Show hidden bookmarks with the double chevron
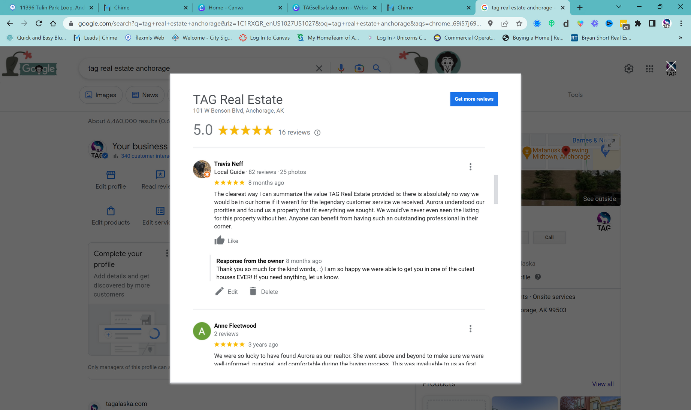Viewport: 691px width, 410px height. pyautogui.click(x=681, y=37)
